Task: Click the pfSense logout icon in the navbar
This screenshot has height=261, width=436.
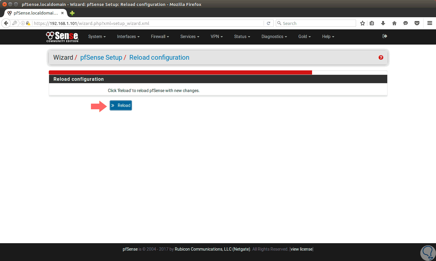Action: tap(385, 36)
